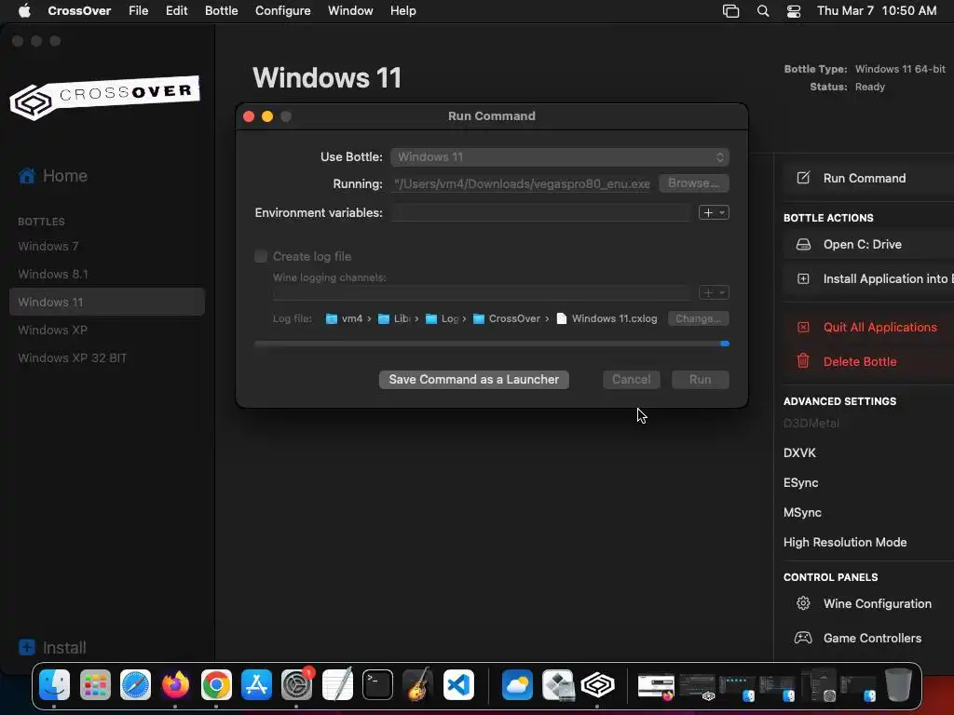Launch Visual Studio Code from the Dock
Screen dimensions: 954x715
[458, 685]
